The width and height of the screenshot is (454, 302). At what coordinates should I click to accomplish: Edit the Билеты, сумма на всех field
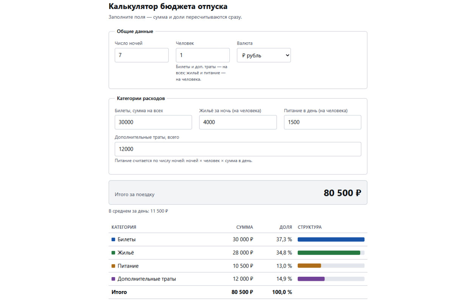tap(153, 122)
